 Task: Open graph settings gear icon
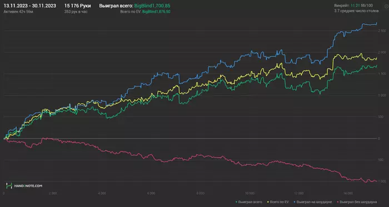(x=387, y=6)
